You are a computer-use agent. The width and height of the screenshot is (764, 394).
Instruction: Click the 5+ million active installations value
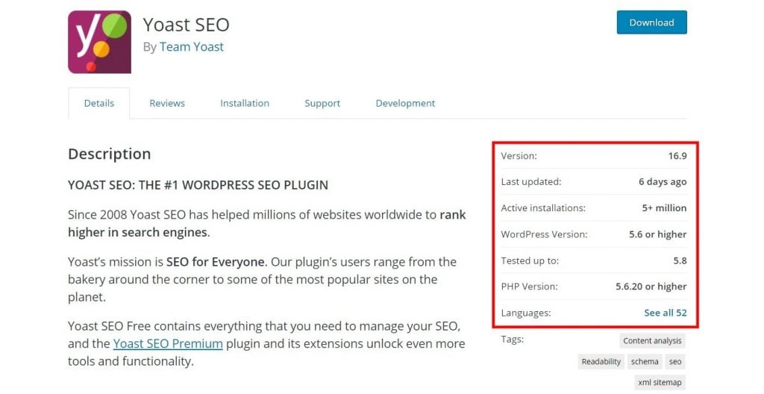[x=664, y=208]
